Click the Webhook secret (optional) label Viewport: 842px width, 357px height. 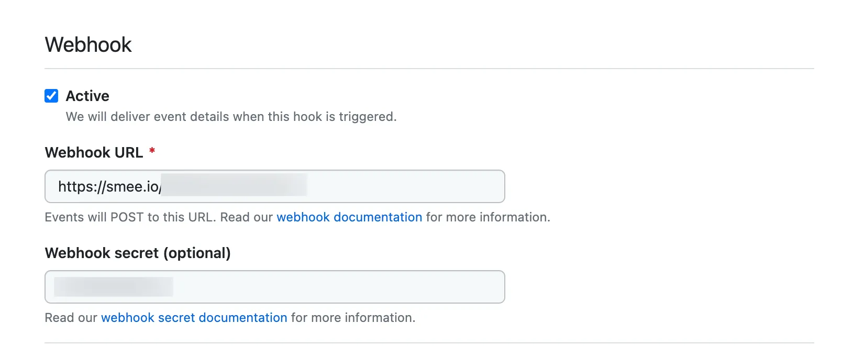point(138,253)
